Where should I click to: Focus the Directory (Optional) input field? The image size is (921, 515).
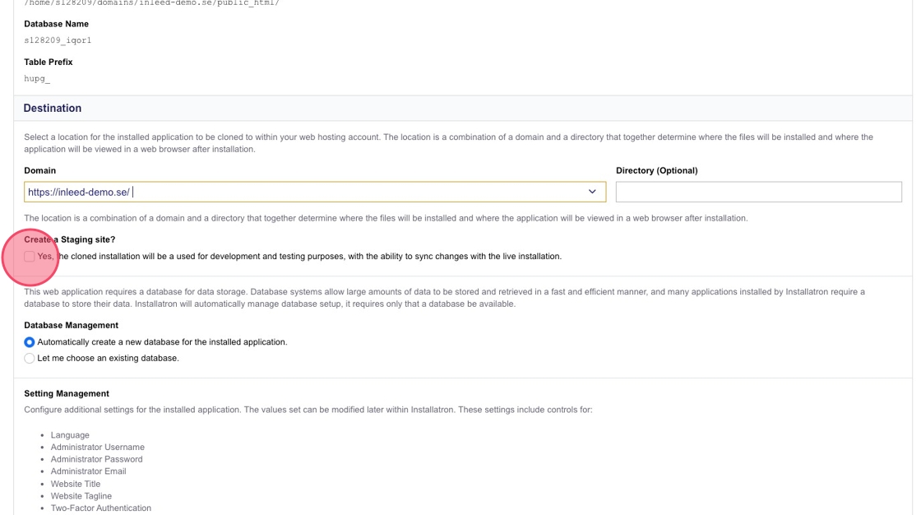[758, 192]
